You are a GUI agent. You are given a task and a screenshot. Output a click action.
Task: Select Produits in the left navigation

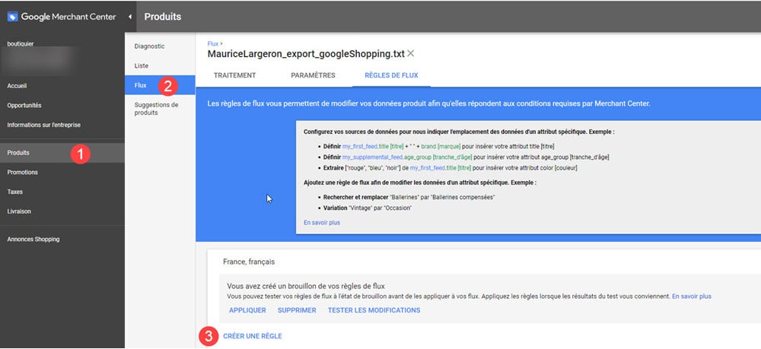pos(19,153)
